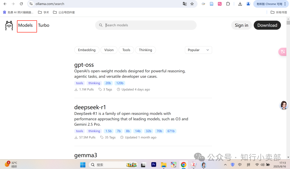Switch to Chrome in the taskbar

183,165
